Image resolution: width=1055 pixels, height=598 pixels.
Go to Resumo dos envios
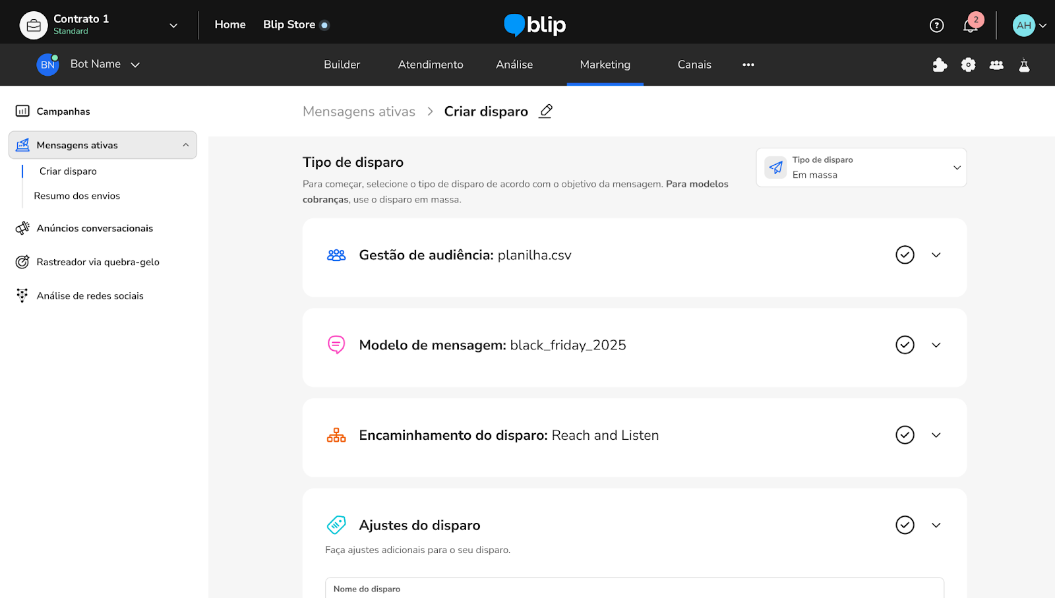[77, 196]
